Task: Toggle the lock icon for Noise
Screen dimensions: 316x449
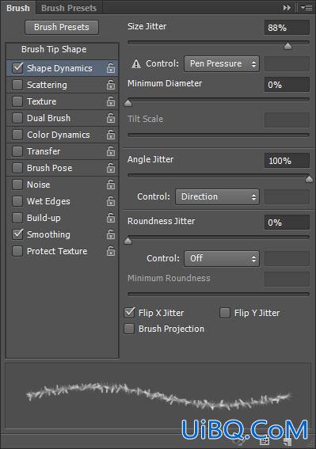Action: 111,185
